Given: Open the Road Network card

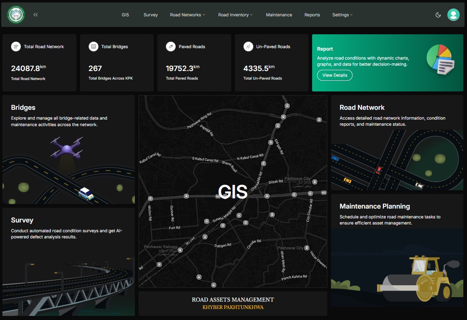Looking at the screenshot, I should 397,143.
